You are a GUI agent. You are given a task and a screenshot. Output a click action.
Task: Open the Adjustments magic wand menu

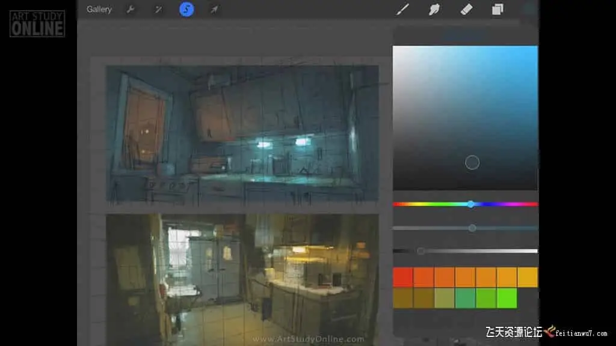[158, 10]
